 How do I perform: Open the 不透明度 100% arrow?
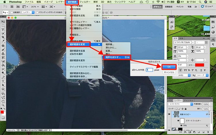210,104
